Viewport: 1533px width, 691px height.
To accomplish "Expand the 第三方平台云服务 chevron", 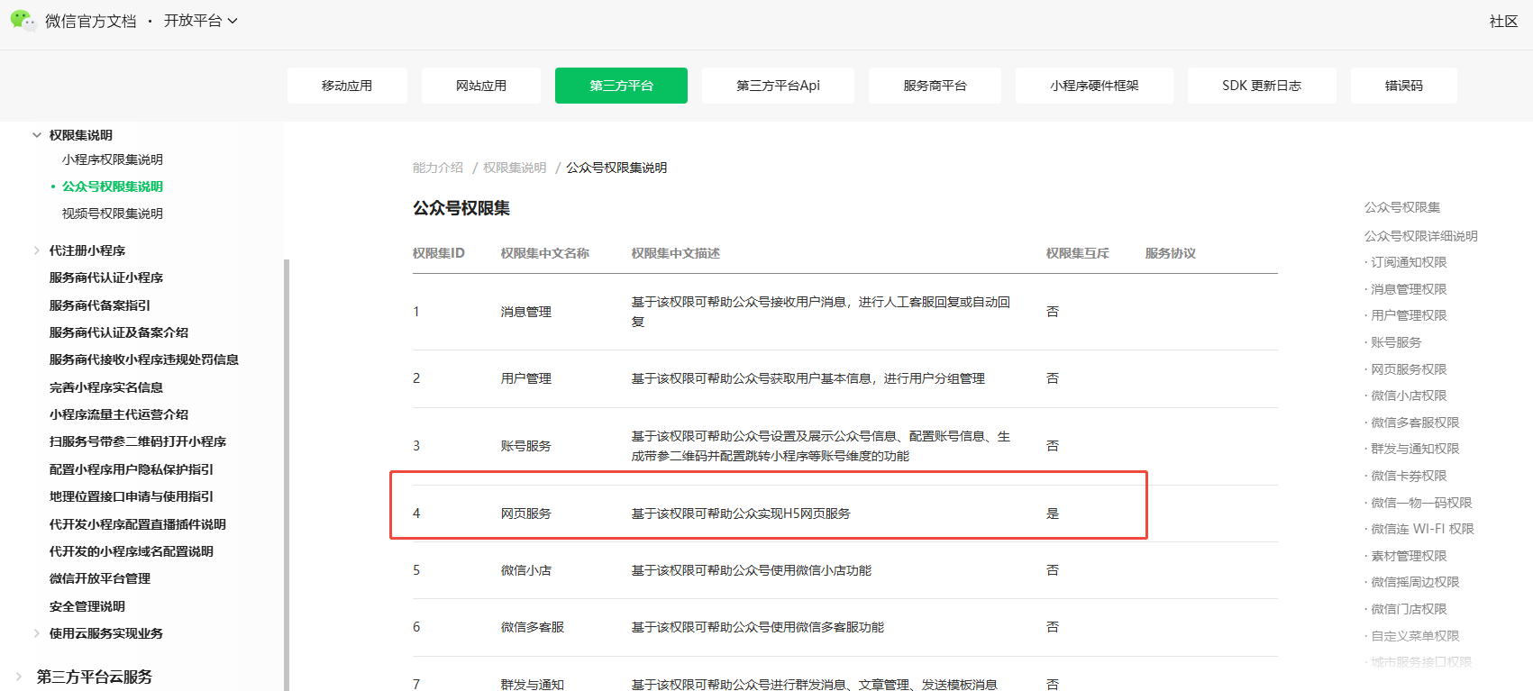I will [19, 677].
